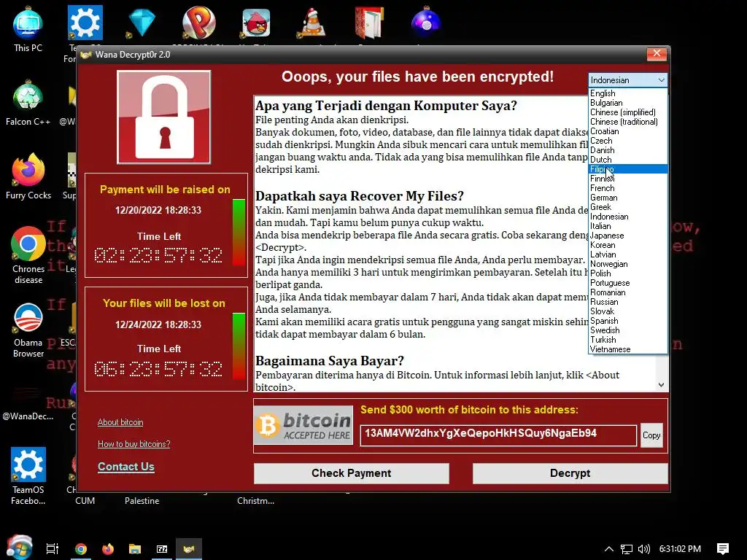Image resolution: width=747 pixels, height=560 pixels.
Task: Open the blue diamond desktop icon
Action: (x=142, y=23)
